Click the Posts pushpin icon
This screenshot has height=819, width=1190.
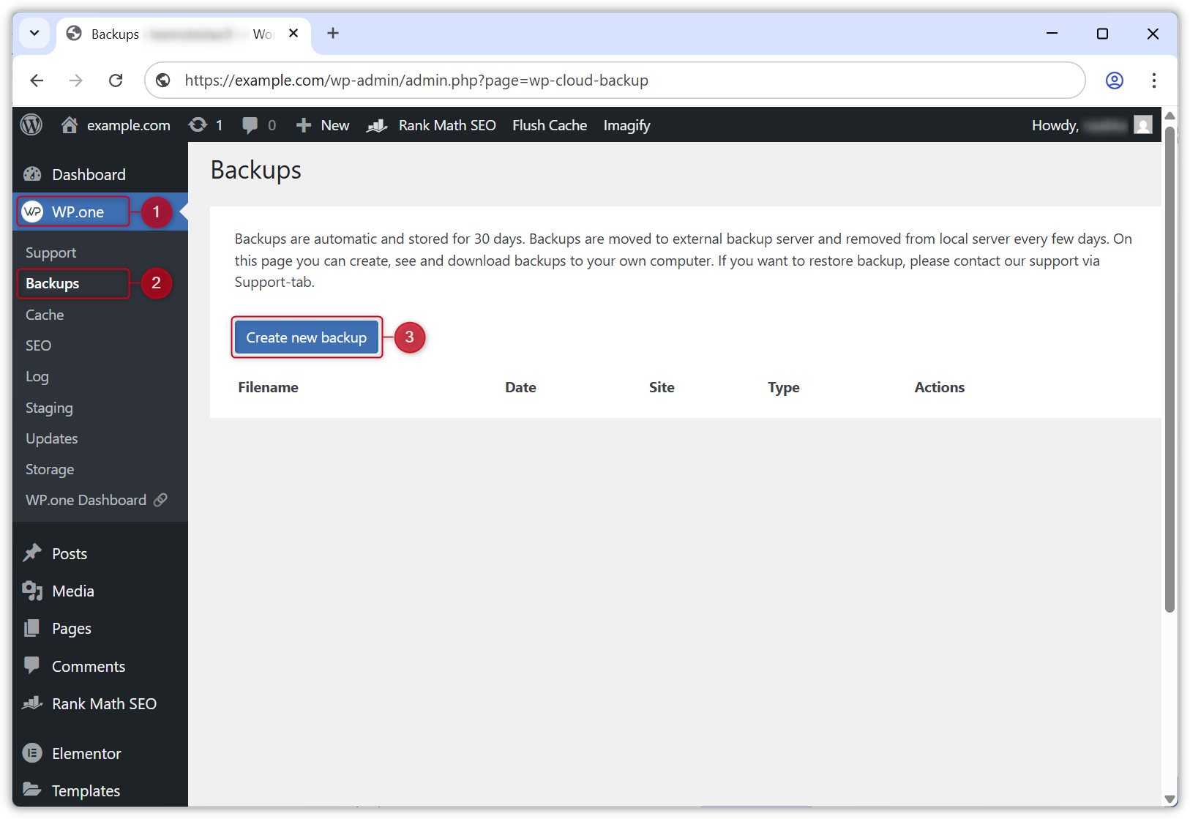coord(32,553)
